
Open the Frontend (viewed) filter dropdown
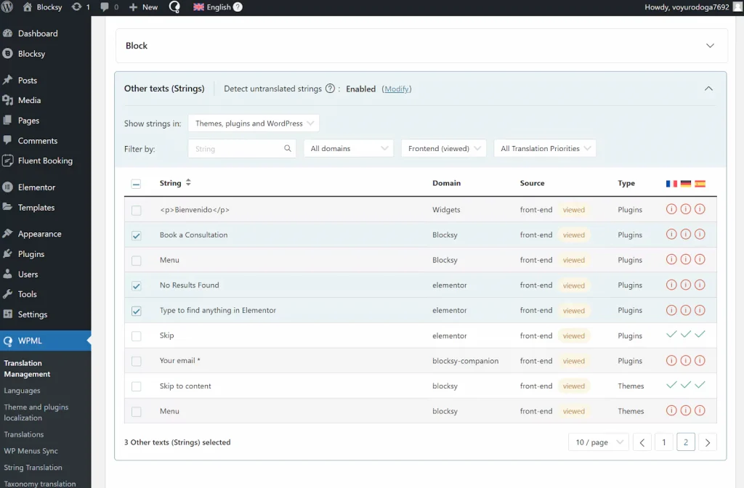point(444,148)
